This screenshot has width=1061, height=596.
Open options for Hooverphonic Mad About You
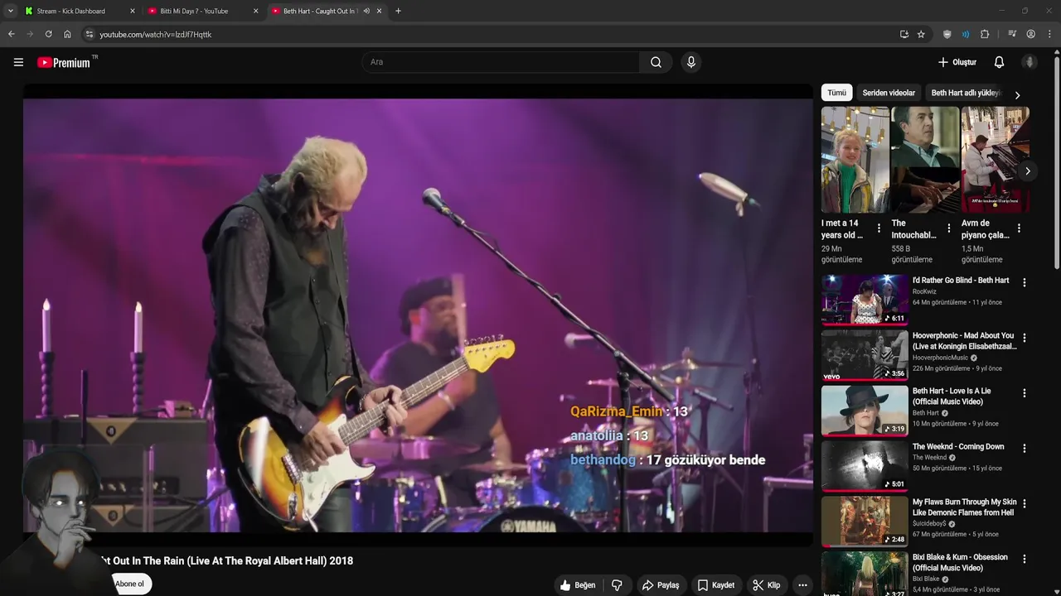(1024, 338)
